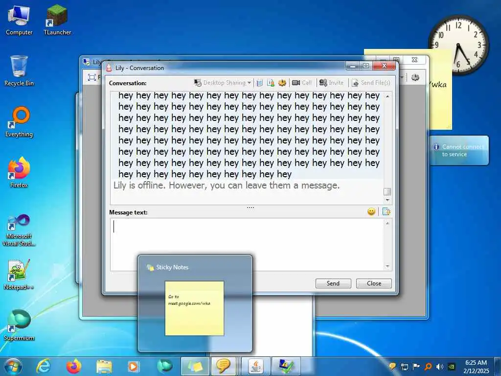Click the Close button in conversation dialog
This screenshot has width=501, height=376.
[374, 283]
